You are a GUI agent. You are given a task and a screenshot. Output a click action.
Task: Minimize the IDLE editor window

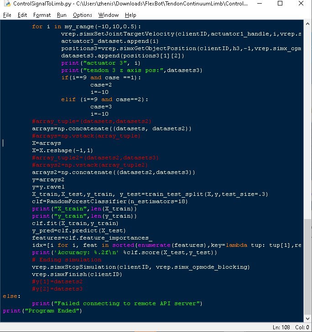260,4
